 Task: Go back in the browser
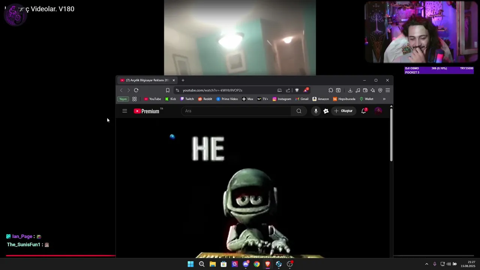121,90
